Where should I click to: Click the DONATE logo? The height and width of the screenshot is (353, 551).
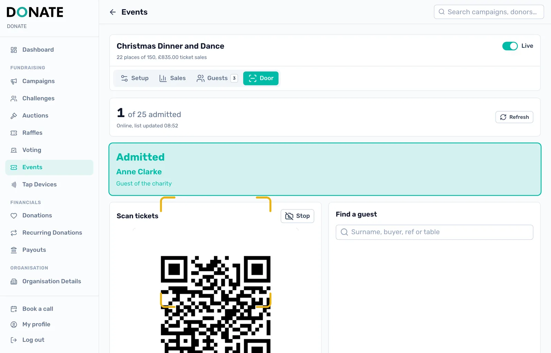(35, 12)
